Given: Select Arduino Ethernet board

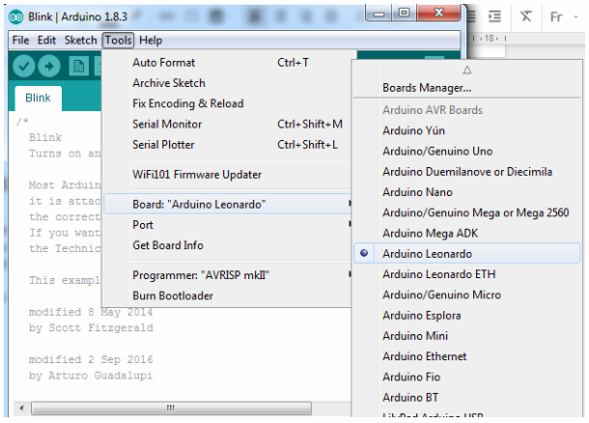Looking at the screenshot, I should coord(467,356).
